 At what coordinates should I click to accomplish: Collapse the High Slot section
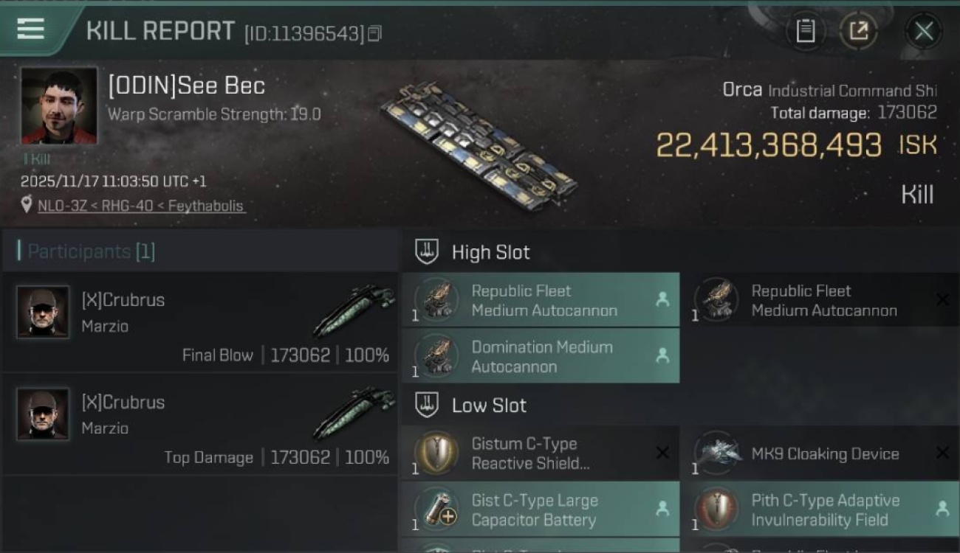click(427, 252)
